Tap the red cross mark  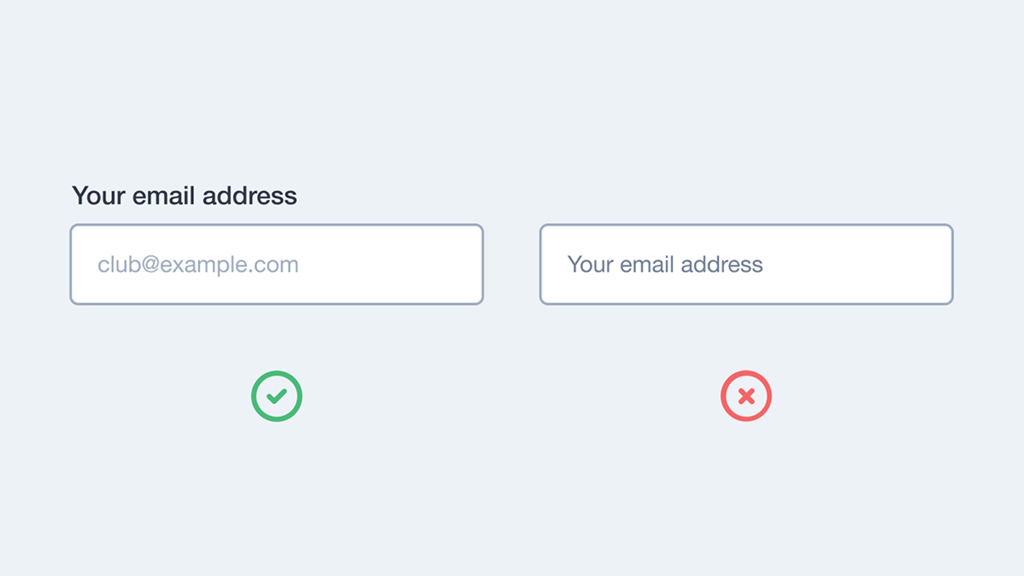tap(746, 396)
